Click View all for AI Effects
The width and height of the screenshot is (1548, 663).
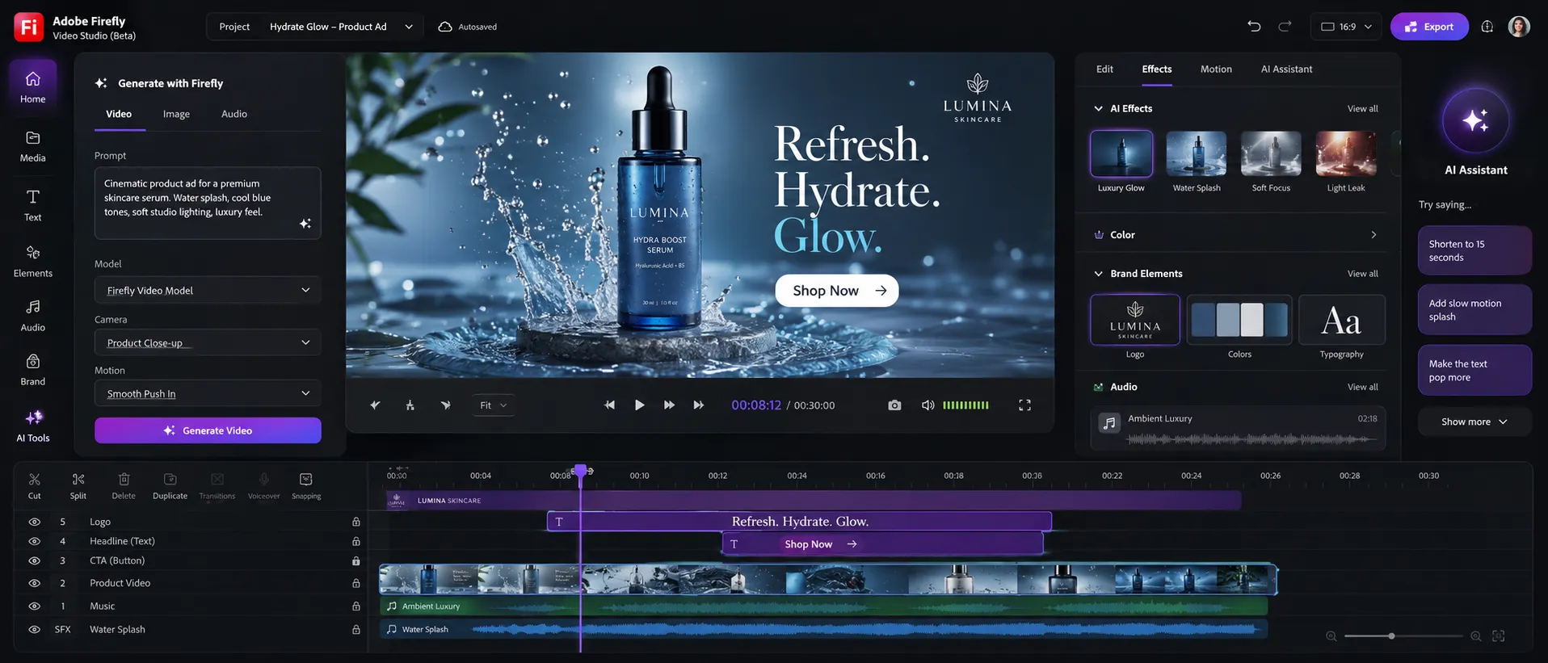pyautogui.click(x=1362, y=109)
